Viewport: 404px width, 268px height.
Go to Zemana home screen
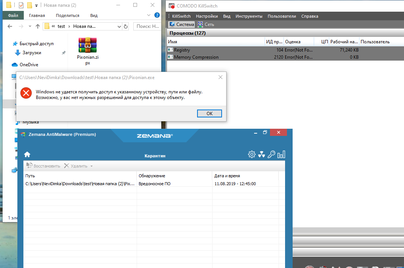pos(27,154)
